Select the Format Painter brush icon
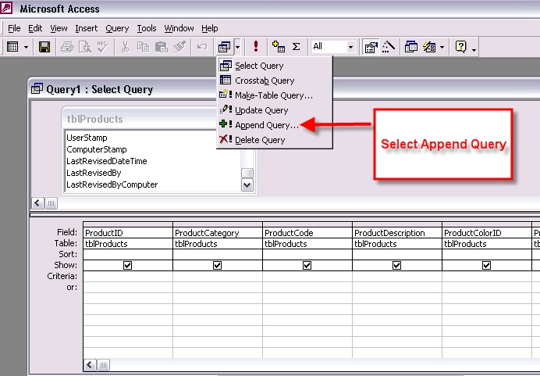540x376 pixels. pyautogui.click(x=179, y=47)
